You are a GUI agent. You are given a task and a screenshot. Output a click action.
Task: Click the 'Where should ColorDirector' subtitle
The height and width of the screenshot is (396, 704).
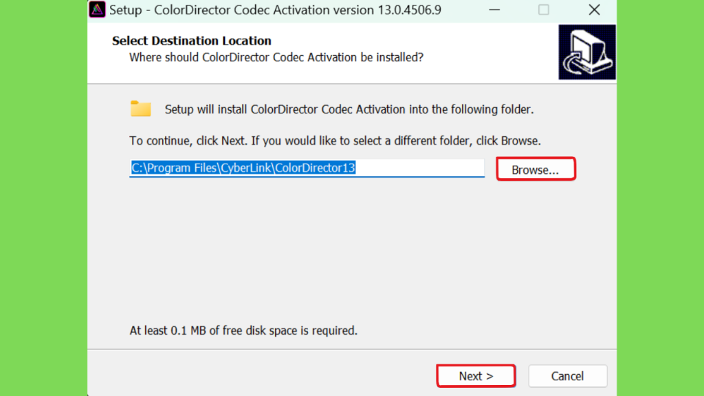click(x=276, y=58)
